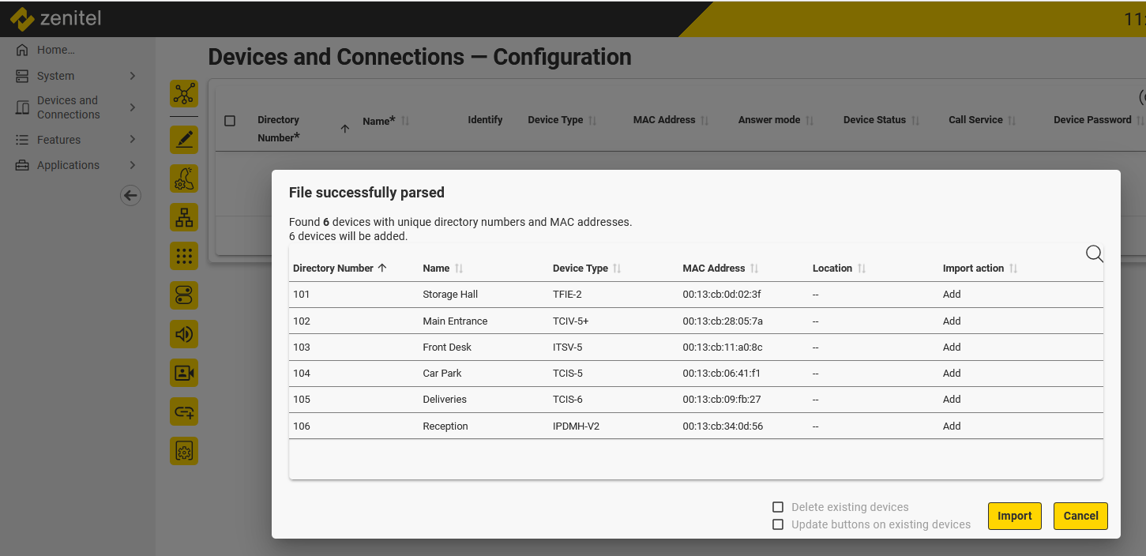The width and height of the screenshot is (1146, 556).
Task: Open the speaker audio settings icon
Action: tap(184, 334)
